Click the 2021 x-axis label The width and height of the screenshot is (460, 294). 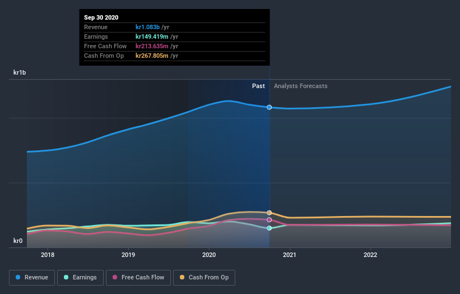pos(290,255)
